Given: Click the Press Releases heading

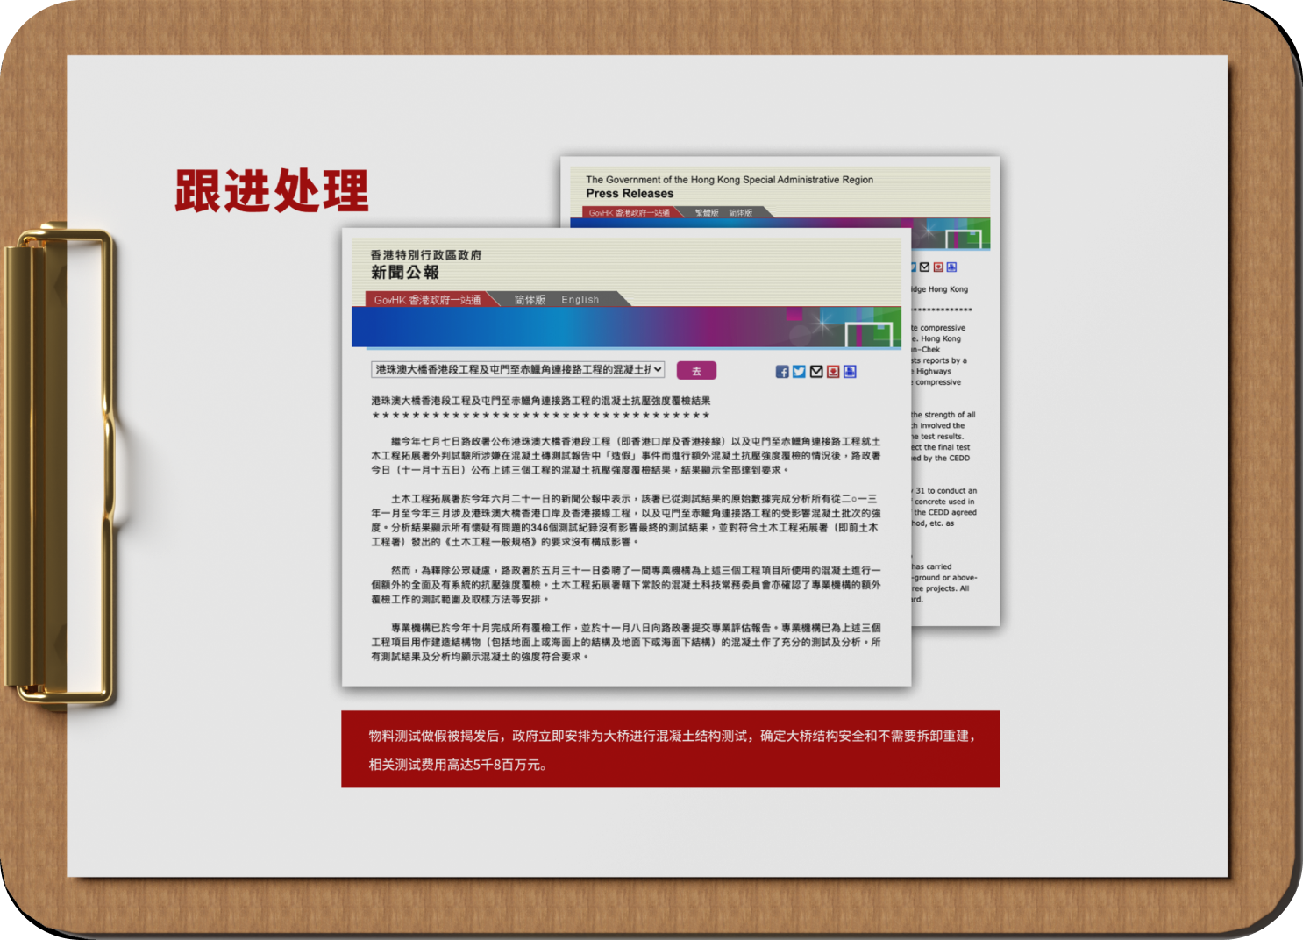Looking at the screenshot, I should (x=630, y=194).
